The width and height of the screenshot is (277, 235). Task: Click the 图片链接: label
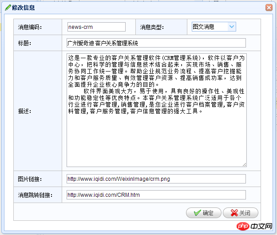30,179
